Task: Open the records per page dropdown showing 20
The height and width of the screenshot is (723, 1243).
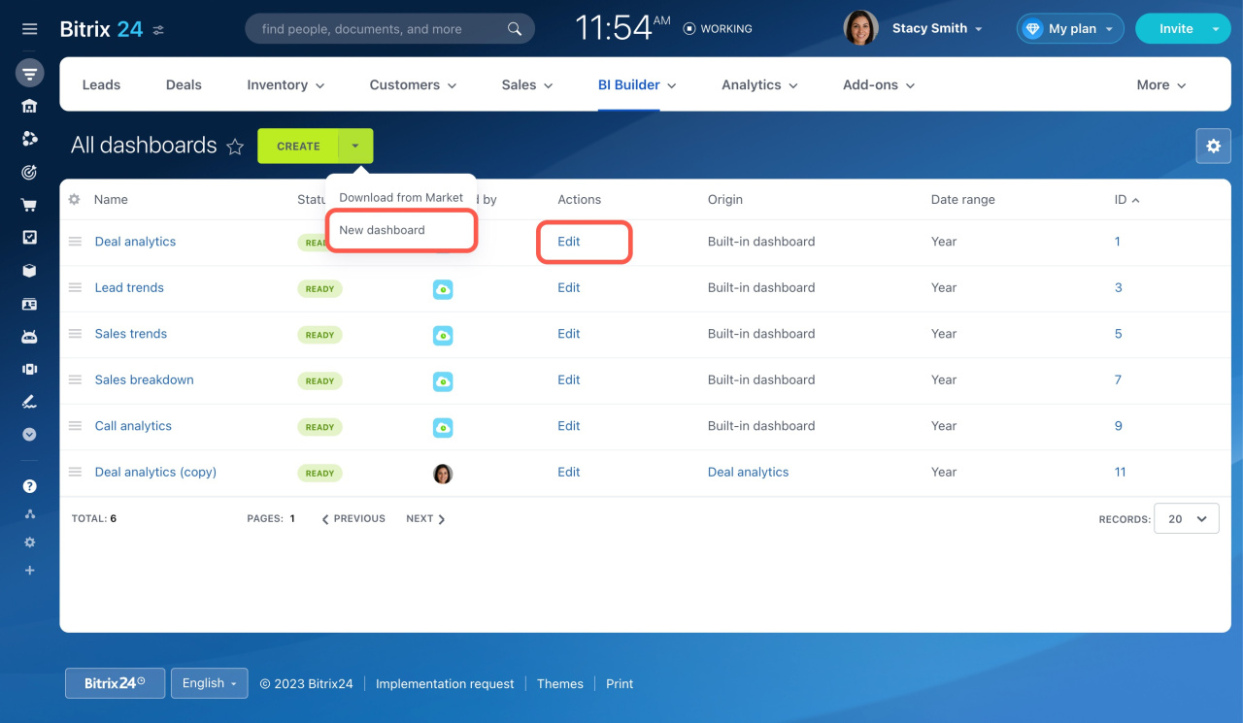Action: coord(1186,518)
